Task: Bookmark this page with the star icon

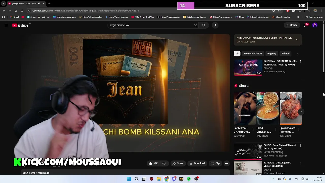Action: (279, 11)
